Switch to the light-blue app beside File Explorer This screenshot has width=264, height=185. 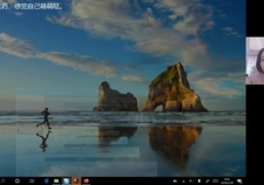tap(66, 181)
